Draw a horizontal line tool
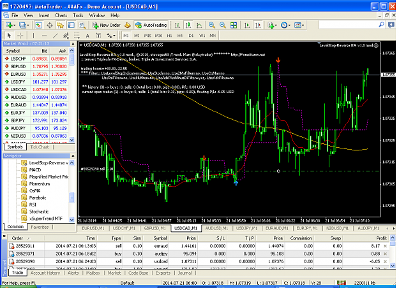The height and width of the screenshot is (288, 399). (x=44, y=36)
